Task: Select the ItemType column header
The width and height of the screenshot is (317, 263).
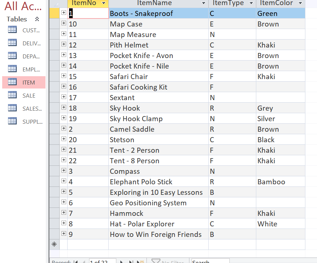Action: (229, 3)
